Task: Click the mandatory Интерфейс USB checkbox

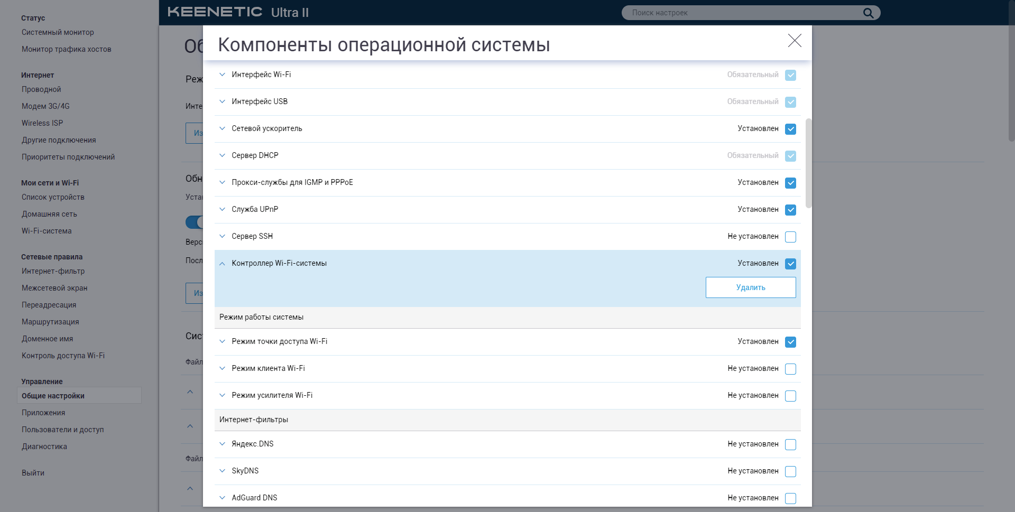Action: tap(790, 102)
